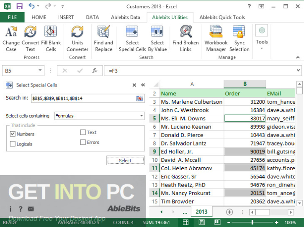Open ribbon display options

pyautogui.click(x=261, y=6)
